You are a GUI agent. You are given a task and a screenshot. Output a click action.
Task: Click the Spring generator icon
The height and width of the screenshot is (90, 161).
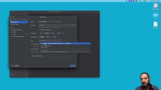click(11, 34)
